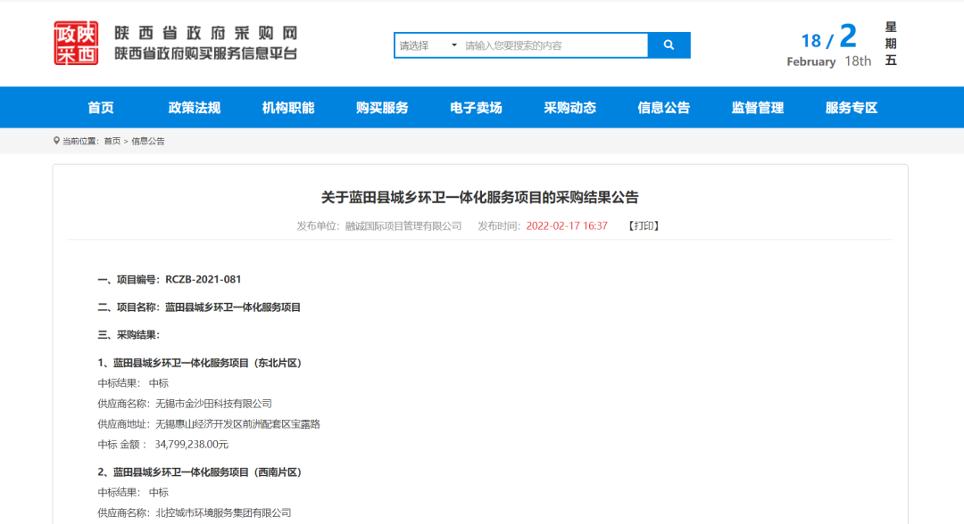Click the 【打印】 print link

[x=643, y=226]
